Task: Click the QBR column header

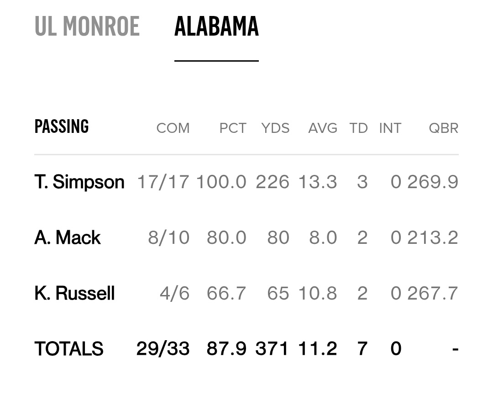Action: click(x=443, y=128)
